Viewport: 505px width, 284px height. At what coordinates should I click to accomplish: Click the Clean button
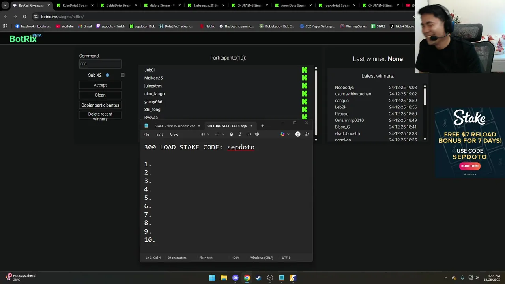(x=100, y=95)
